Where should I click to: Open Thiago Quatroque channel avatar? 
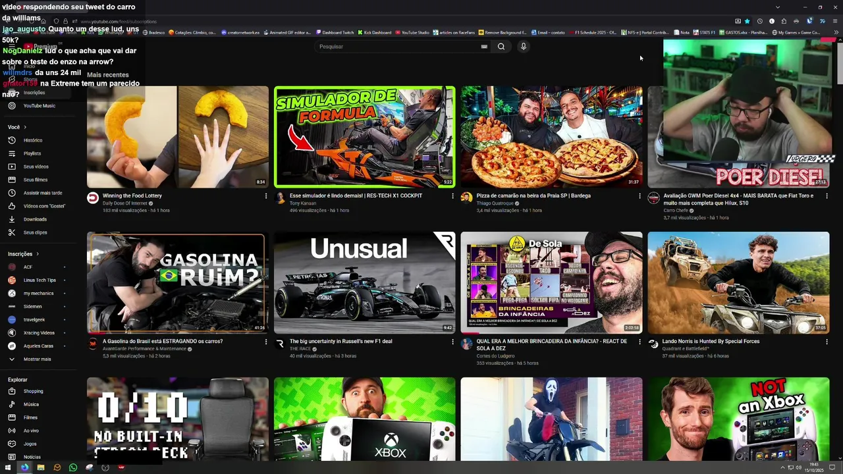[466, 198]
